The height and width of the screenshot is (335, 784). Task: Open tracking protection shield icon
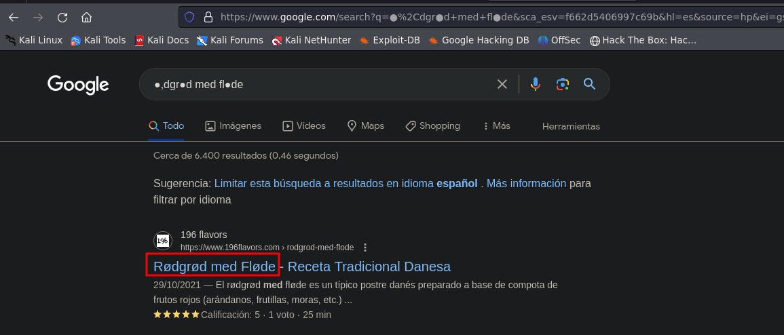pos(190,17)
